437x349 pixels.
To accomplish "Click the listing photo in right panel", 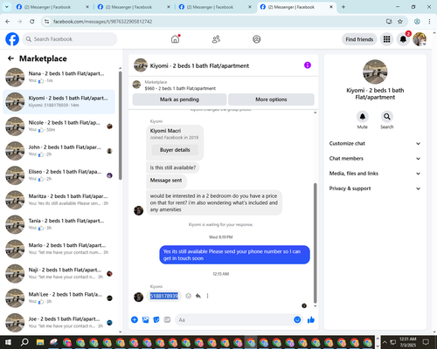I will pos(375,72).
